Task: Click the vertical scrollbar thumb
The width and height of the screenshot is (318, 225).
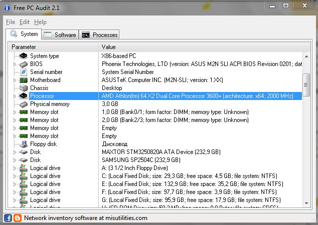Action: (x=306, y=85)
